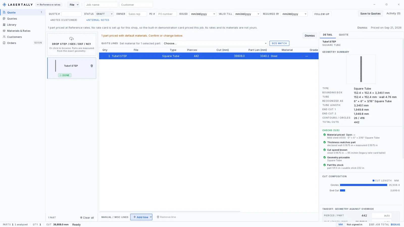
Task: Click the Save to Quotes button
Action: click(370, 14)
